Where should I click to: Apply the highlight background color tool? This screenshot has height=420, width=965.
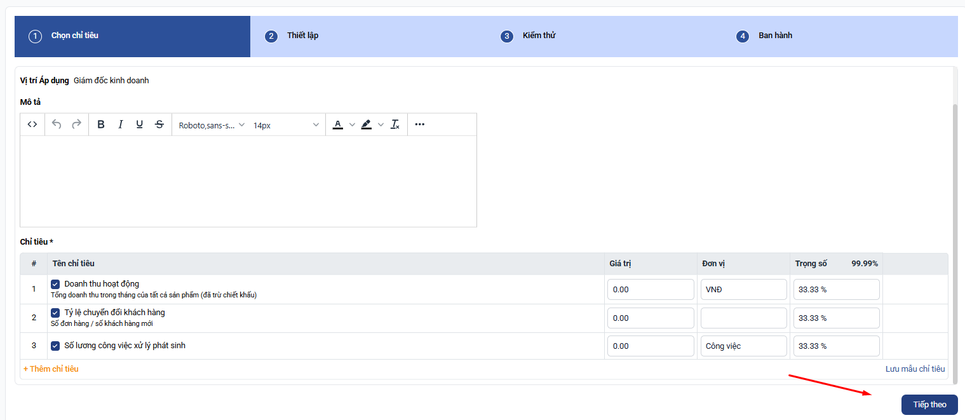click(366, 125)
